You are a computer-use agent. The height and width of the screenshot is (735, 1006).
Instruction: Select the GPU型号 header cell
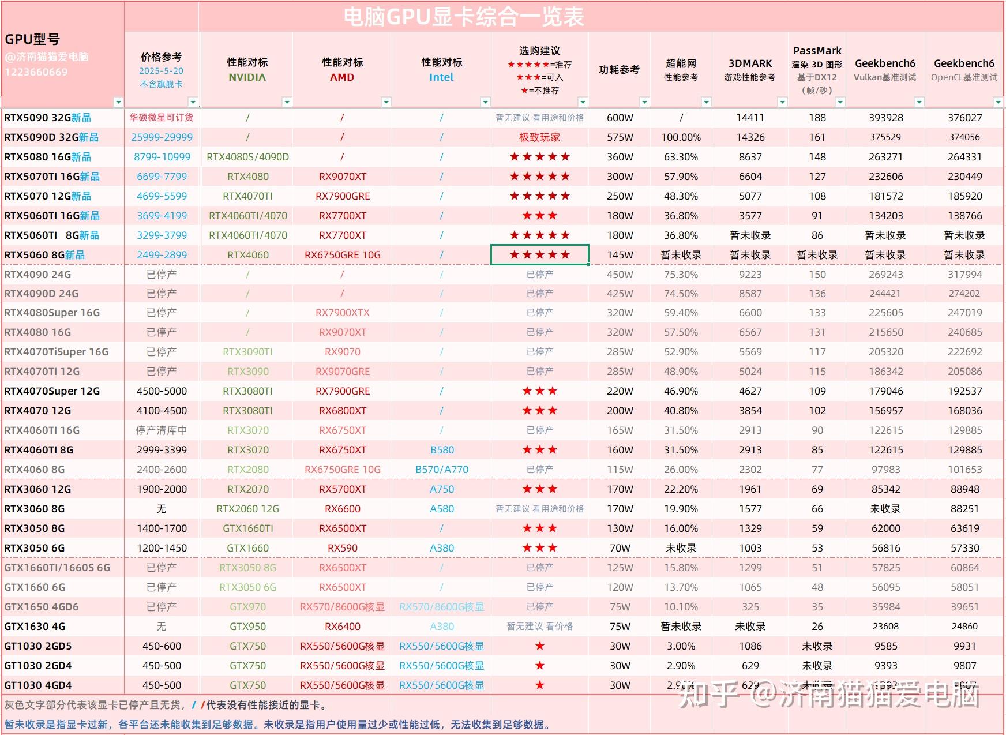[63, 55]
